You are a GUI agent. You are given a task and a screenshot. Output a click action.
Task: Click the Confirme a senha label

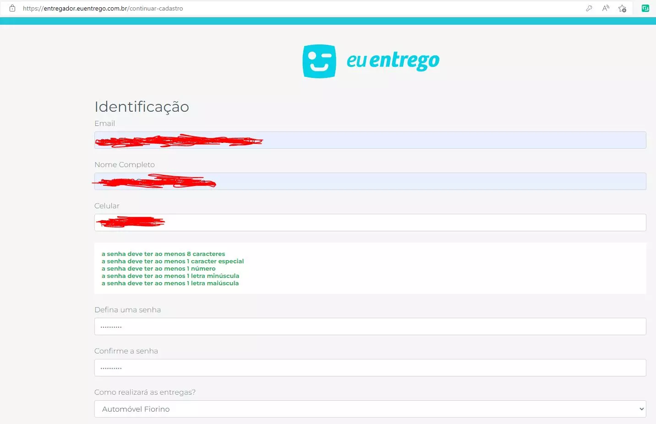[x=126, y=351]
